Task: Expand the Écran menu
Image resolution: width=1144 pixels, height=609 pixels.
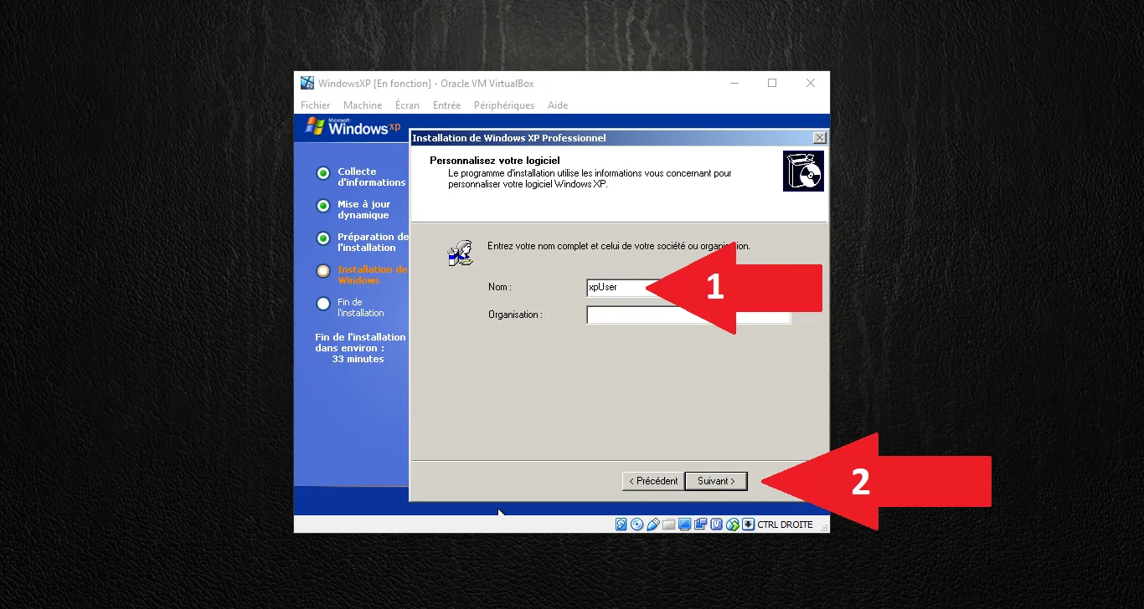Action: pyautogui.click(x=407, y=105)
